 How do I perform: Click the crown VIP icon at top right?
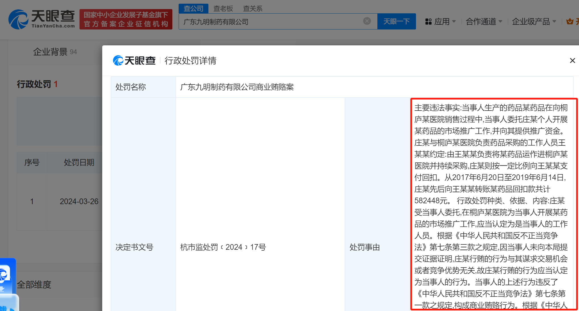point(570,22)
